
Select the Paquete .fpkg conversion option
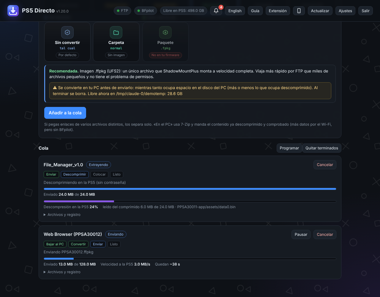point(165,42)
